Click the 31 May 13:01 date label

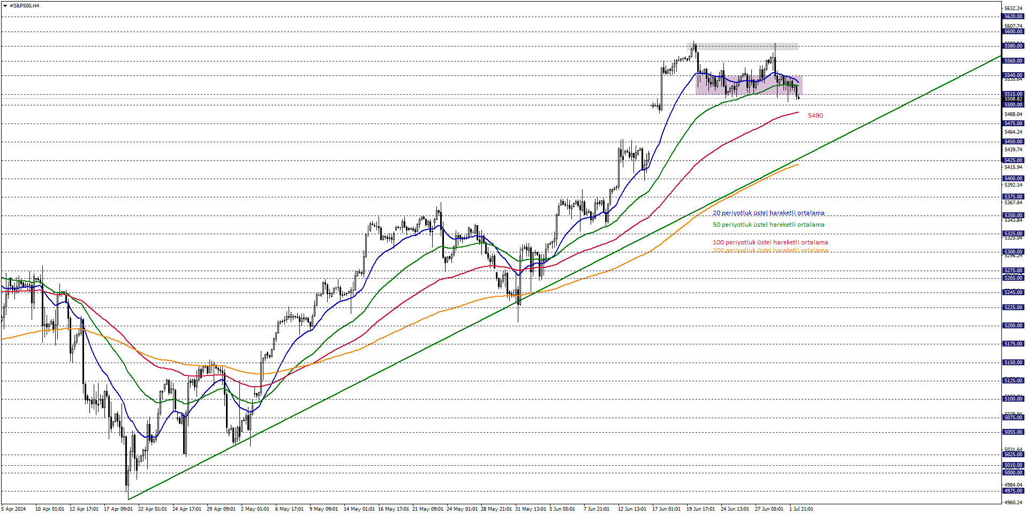pos(531,509)
